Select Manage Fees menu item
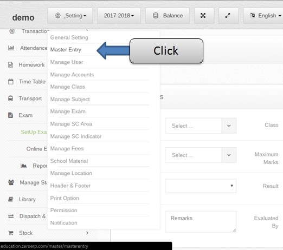This screenshot has width=283, height=250. (67, 149)
